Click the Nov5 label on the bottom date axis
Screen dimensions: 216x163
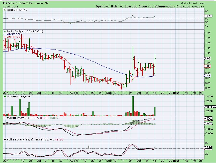coord(176,161)
